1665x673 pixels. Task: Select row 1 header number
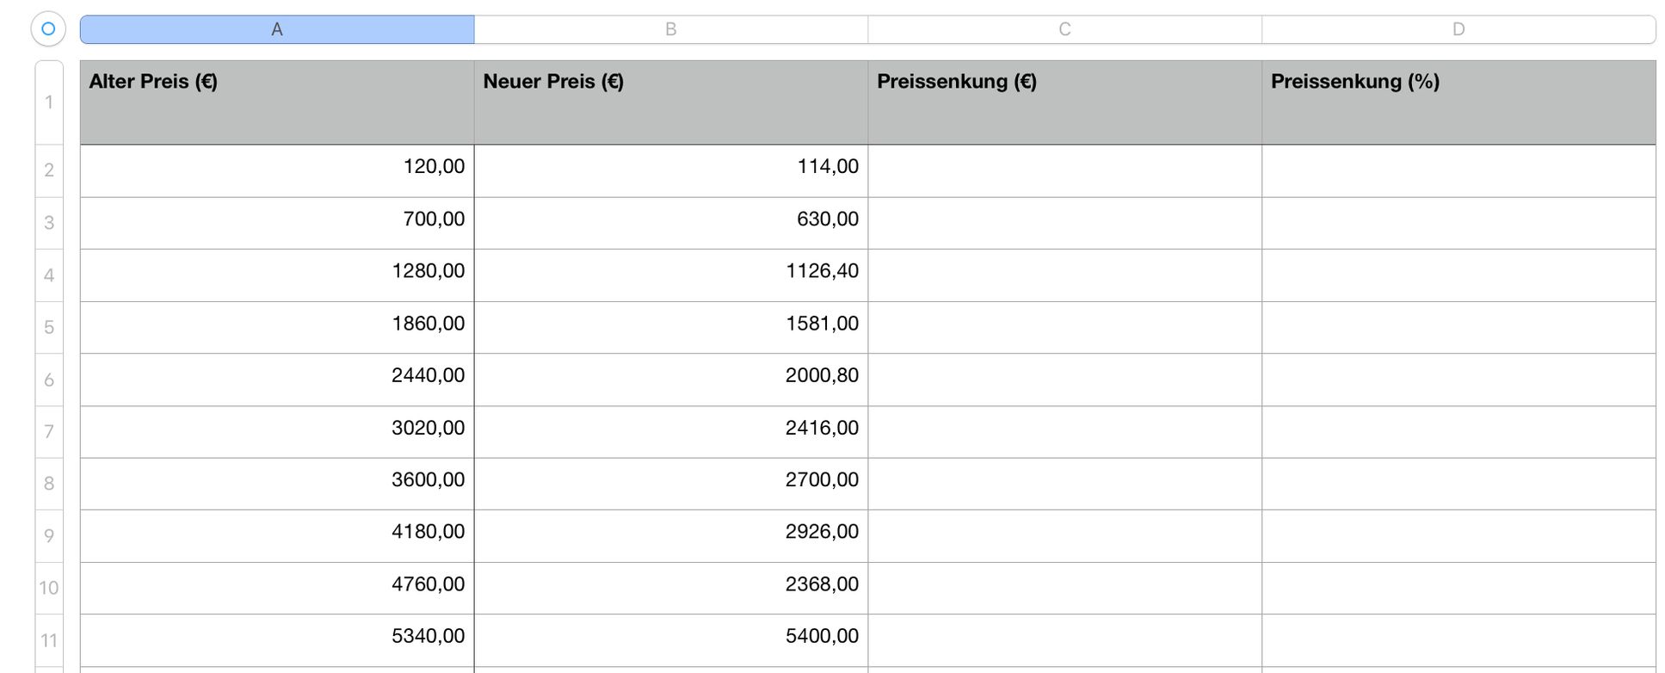(x=49, y=102)
